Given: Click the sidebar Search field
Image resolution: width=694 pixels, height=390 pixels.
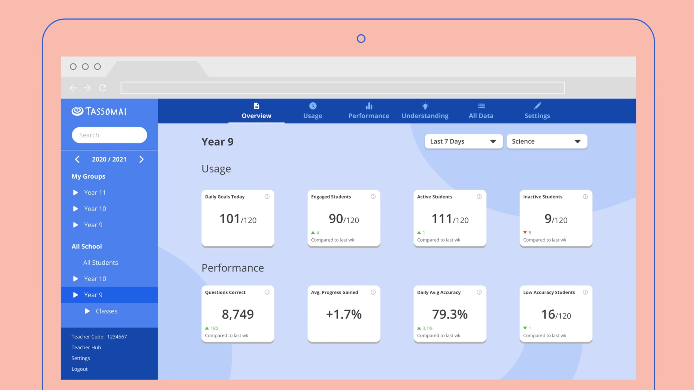Looking at the screenshot, I should click(109, 135).
